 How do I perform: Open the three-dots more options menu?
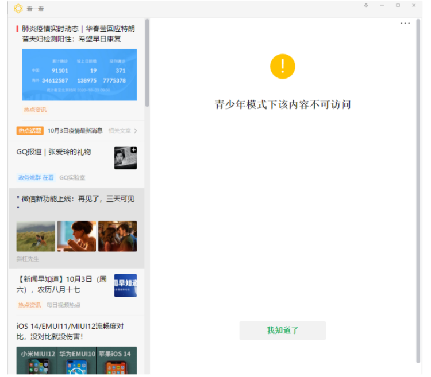click(405, 24)
